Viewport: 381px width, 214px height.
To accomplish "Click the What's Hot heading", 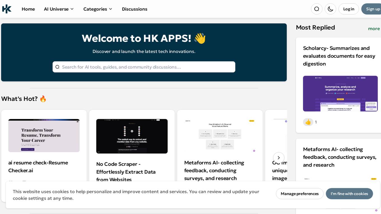I will pyautogui.click(x=24, y=99).
